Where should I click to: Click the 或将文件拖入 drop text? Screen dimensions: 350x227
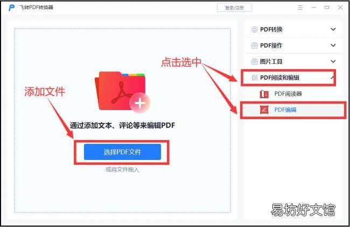point(122,170)
